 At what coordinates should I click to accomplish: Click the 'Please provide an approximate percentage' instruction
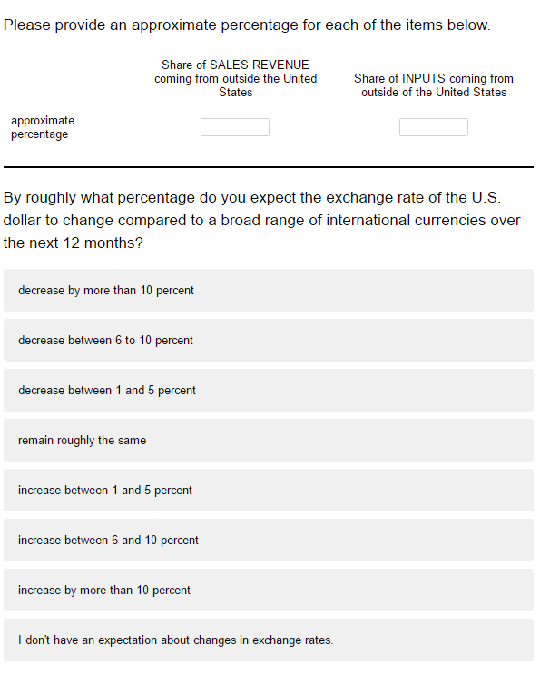coord(247,25)
